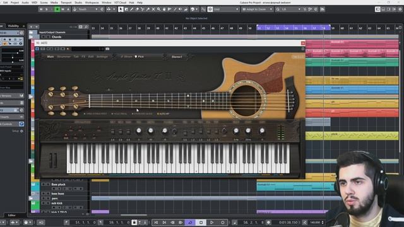Open the Studio menu
404x227 pixels.
pos(78,3)
